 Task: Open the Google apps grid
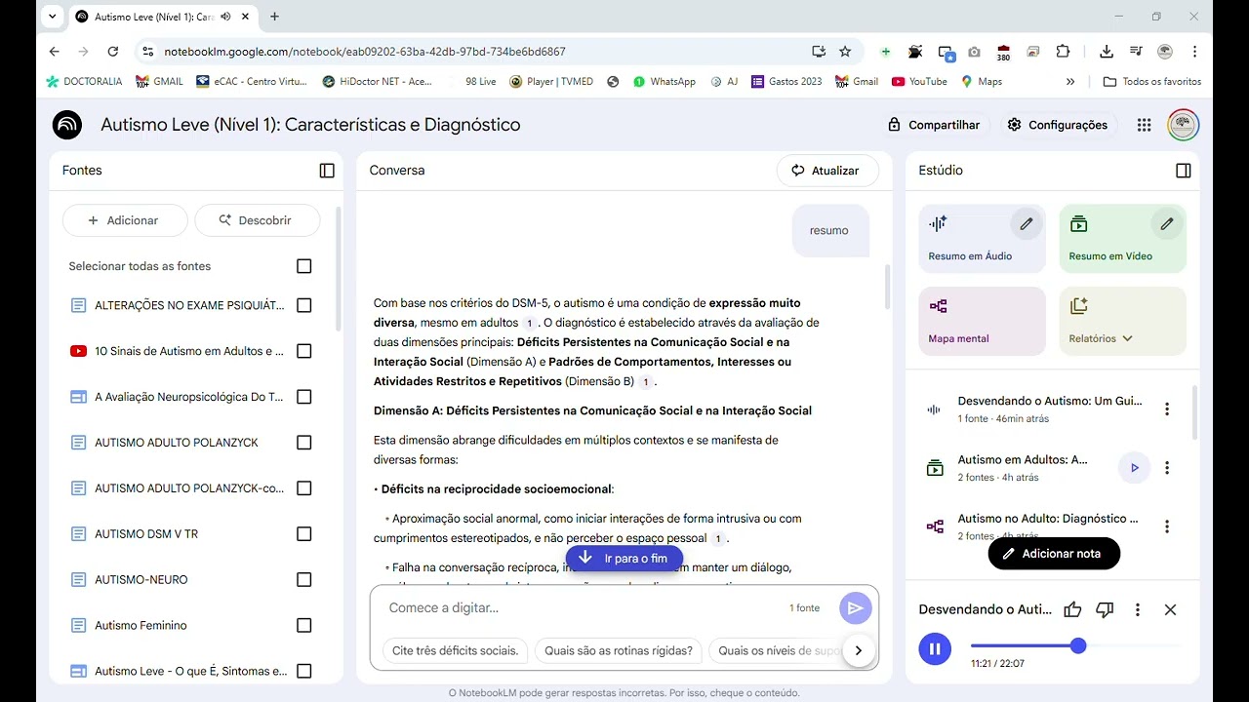coord(1145,125)
